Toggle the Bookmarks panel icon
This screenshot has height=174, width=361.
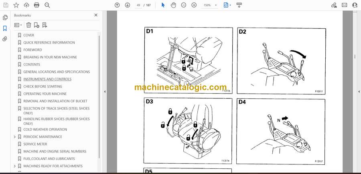5,28
